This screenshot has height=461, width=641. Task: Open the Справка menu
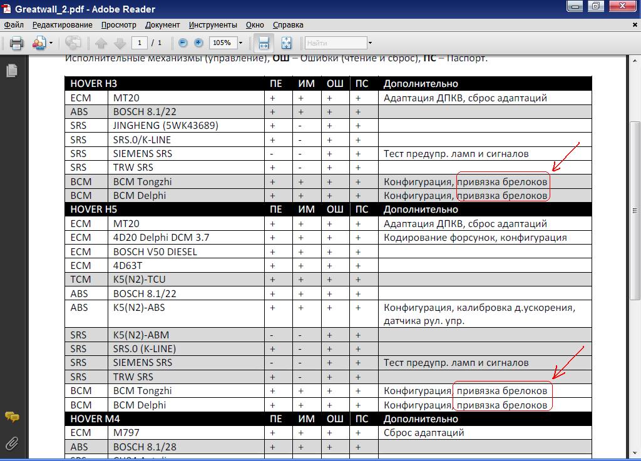click(288, 25)
